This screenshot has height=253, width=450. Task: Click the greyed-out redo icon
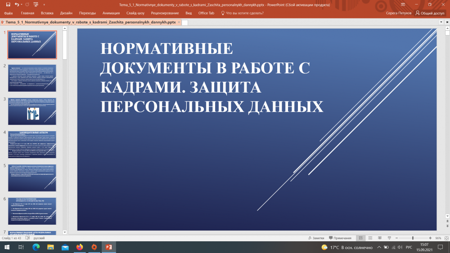tap(27, 4)
